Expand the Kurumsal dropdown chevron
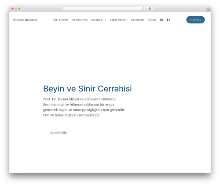220x186 pixels. point(105,20)
